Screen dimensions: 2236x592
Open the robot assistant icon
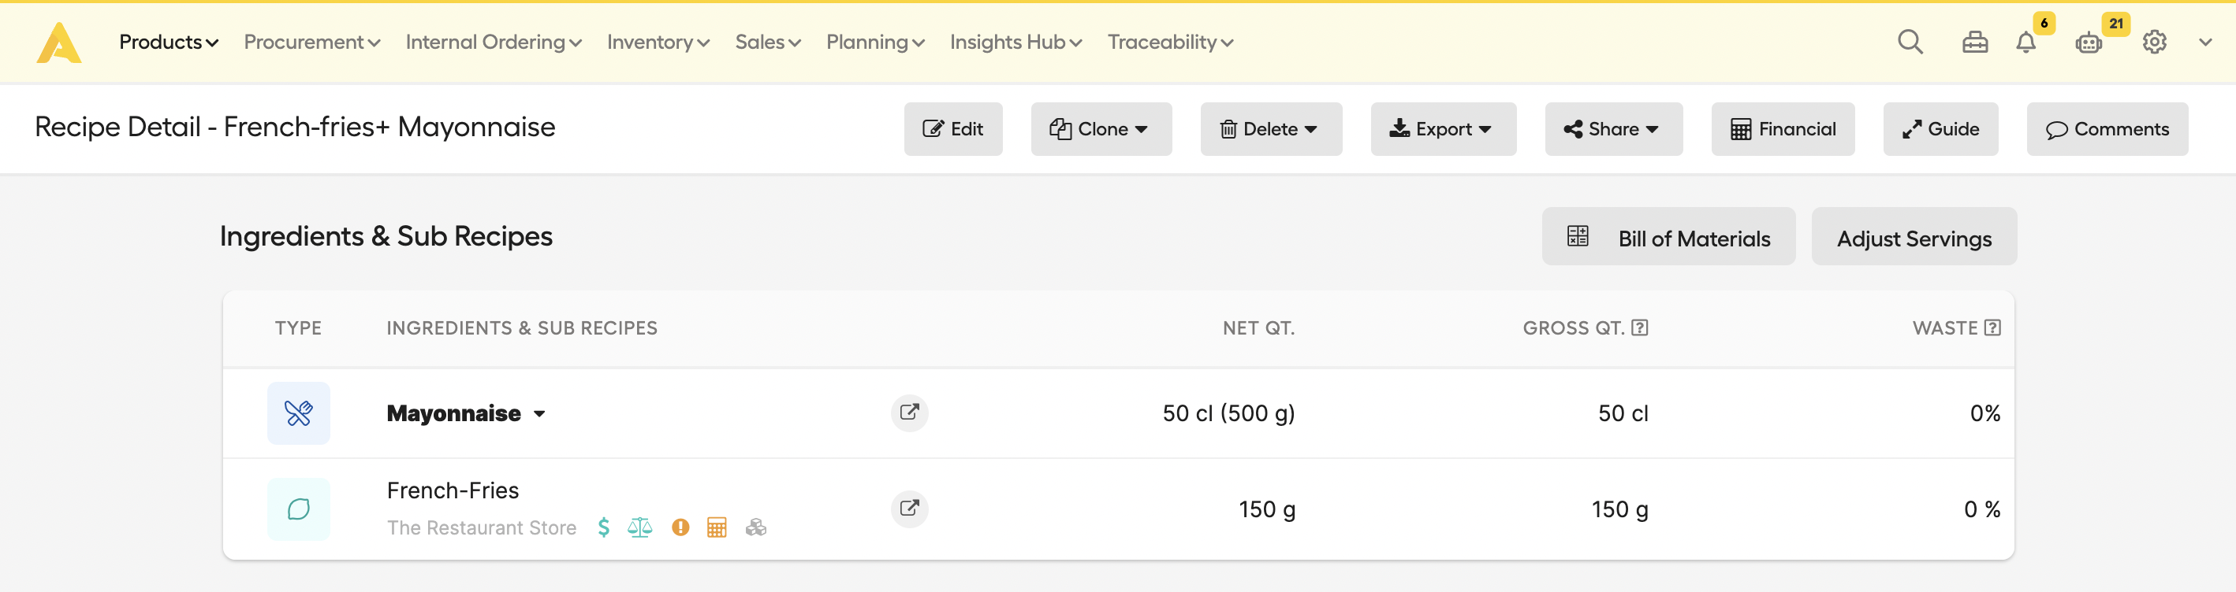2088,42
